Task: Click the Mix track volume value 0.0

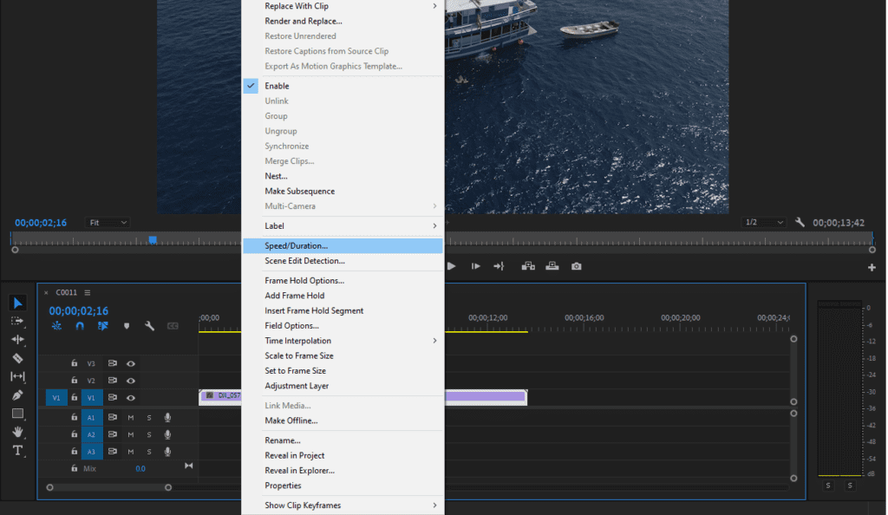Action: (x=141, y=468)
